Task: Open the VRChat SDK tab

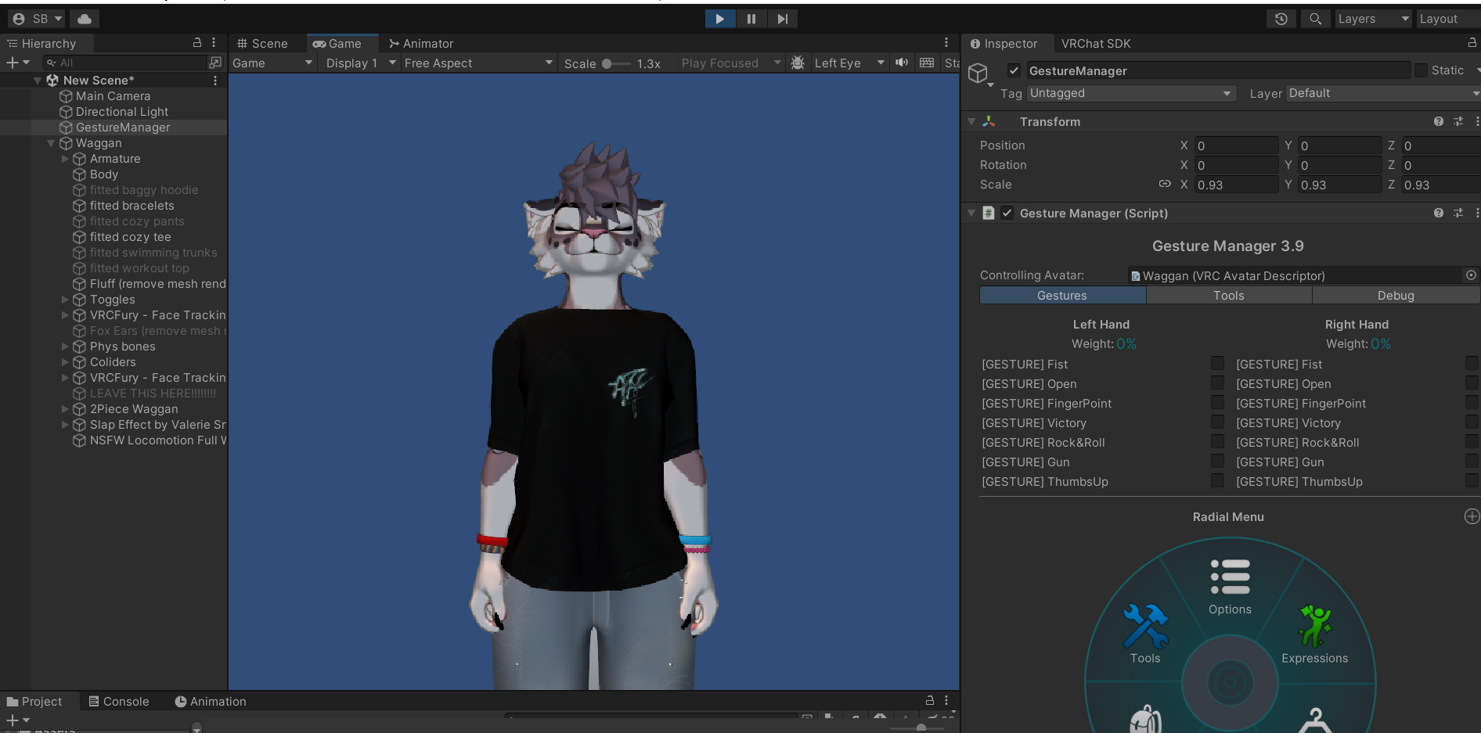Action: pos(1095,44)
